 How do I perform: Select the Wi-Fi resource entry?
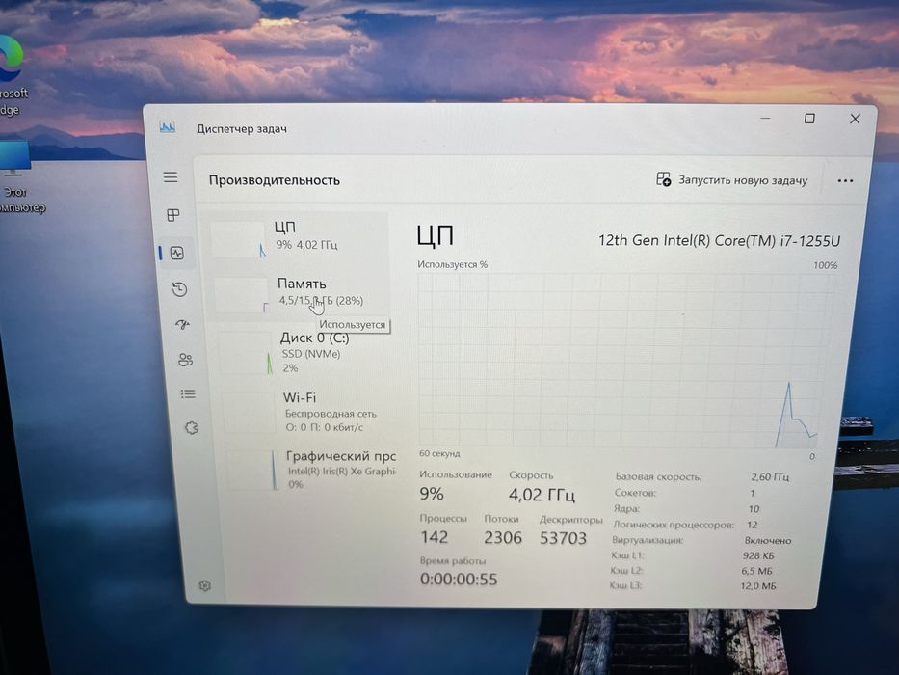306,412
